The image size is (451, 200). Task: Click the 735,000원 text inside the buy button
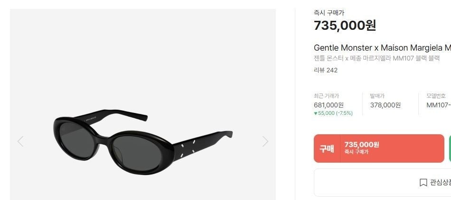(362, 144)
